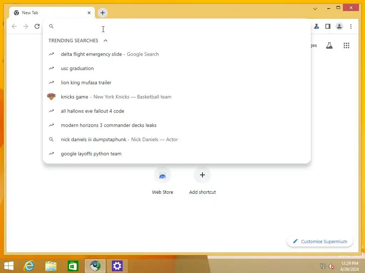
Task: Click the Add shortcut plus tile
Action: [x=202, y=175]
